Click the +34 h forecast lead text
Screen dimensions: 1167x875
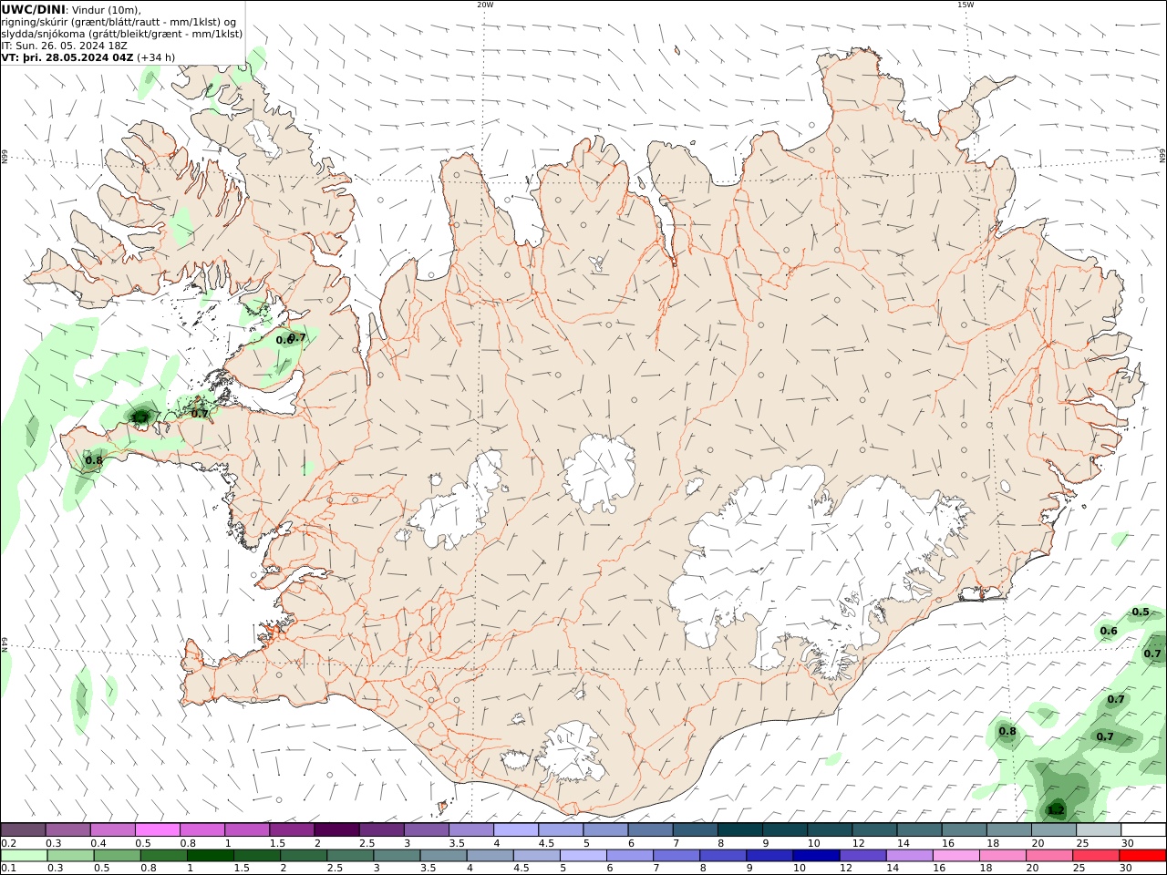coord(156,57)
